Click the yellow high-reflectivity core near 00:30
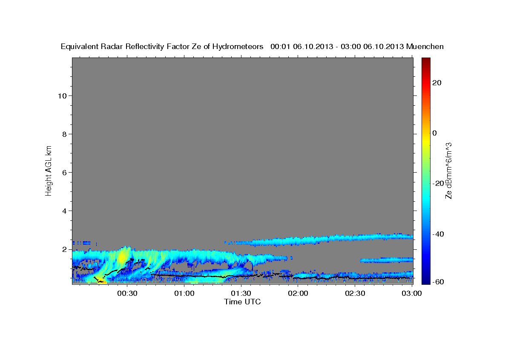 pos(123,257)
